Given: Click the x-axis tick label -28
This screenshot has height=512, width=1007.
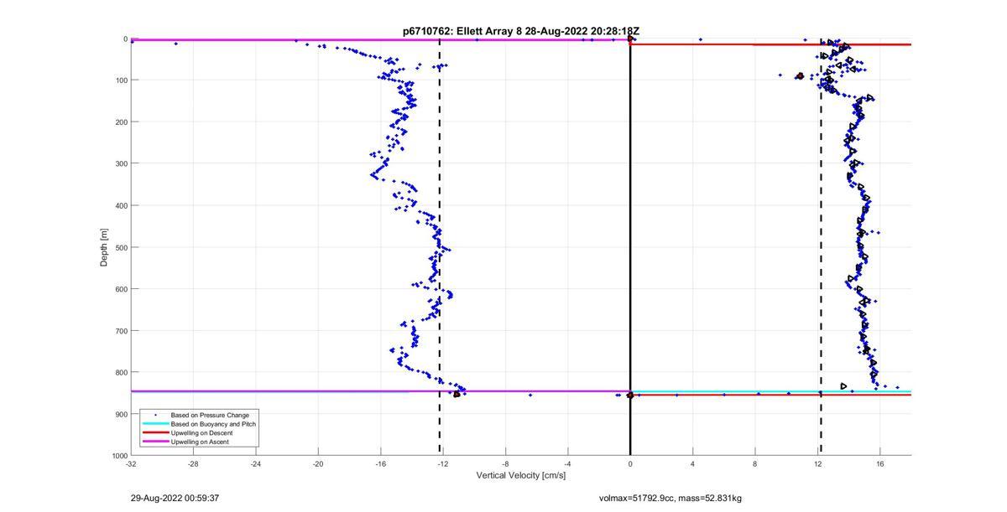Looking at the screenshot, I should coord(193,463).
